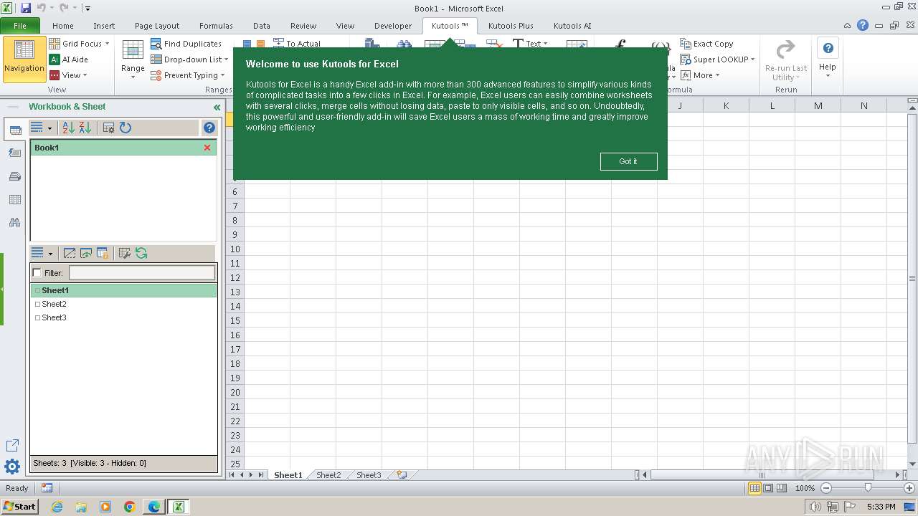Open navigation settings gear icon

12,467
